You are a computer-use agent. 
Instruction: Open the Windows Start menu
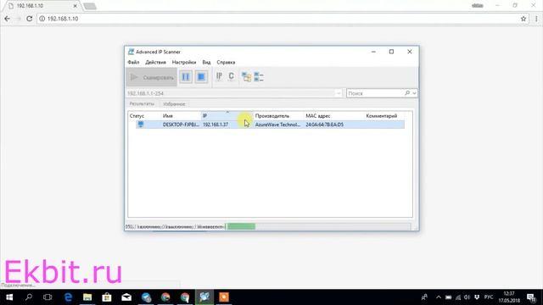pyautogui.click(x=9, y=297)
